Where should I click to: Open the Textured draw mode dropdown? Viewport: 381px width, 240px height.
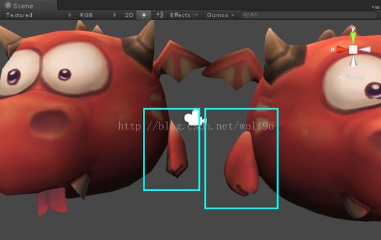point(38,15)
